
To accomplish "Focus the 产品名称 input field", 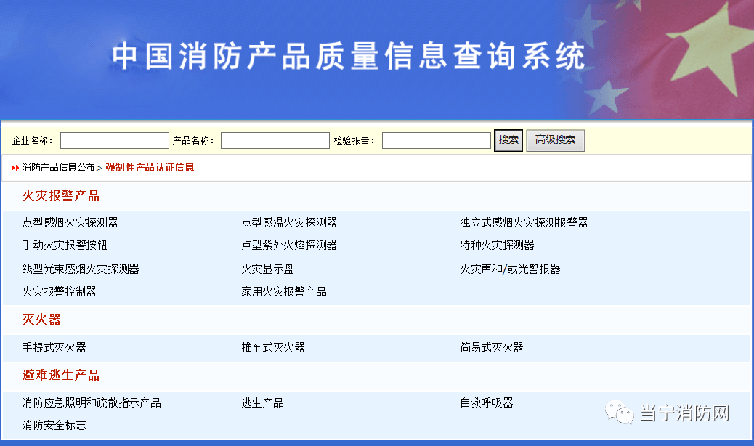I will coord(275,140).
